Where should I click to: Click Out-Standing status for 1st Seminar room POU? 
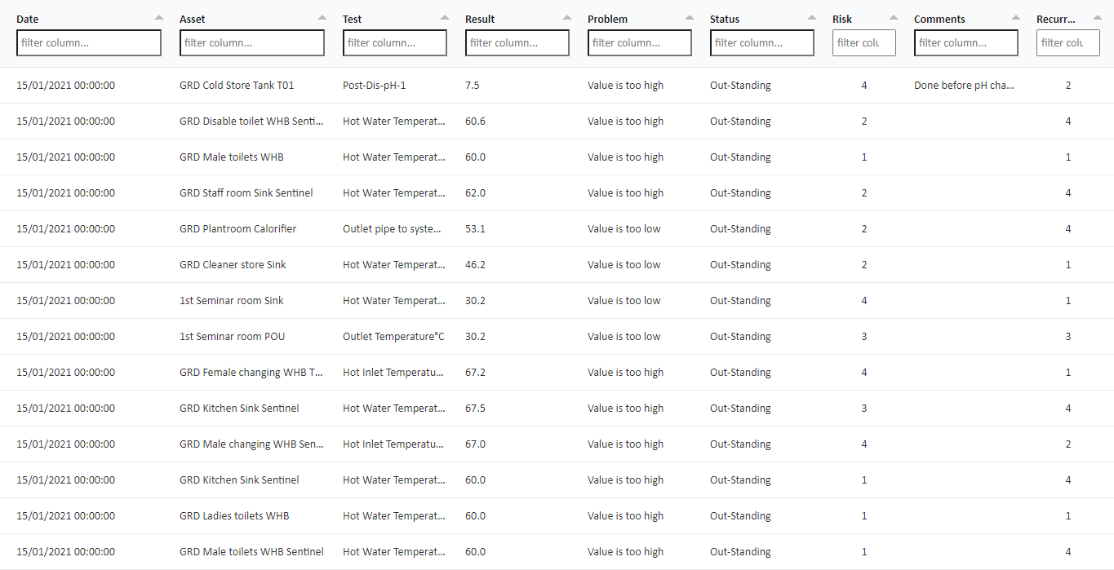(740, 336)
